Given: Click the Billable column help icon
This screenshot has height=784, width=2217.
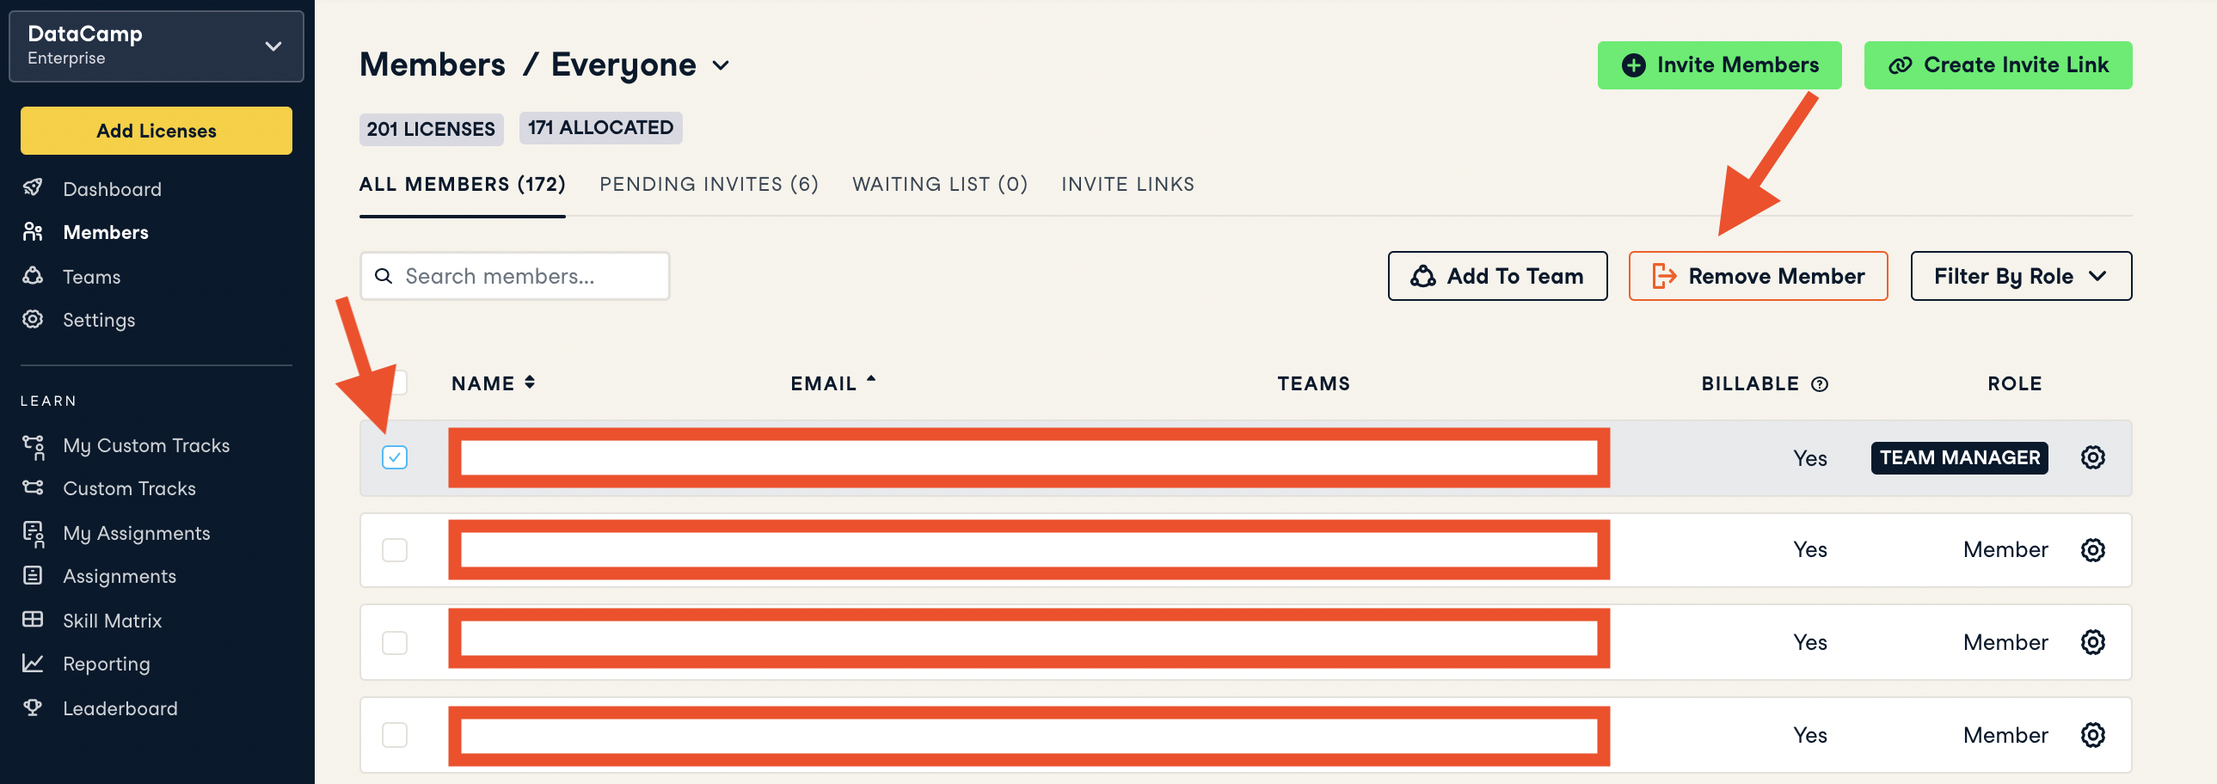Looking at the screenshot, I should (1820, 383).
